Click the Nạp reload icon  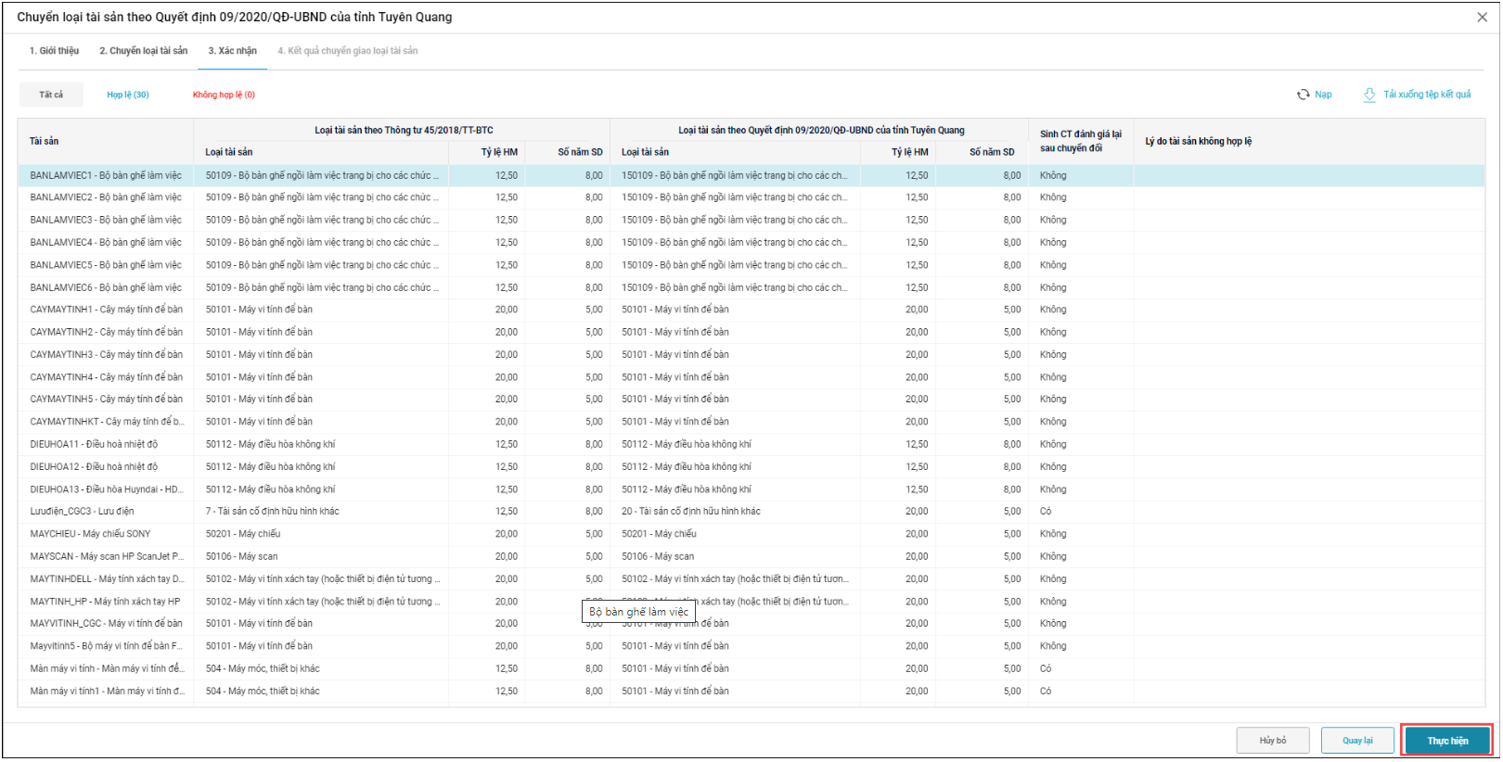pos(1304,95)
